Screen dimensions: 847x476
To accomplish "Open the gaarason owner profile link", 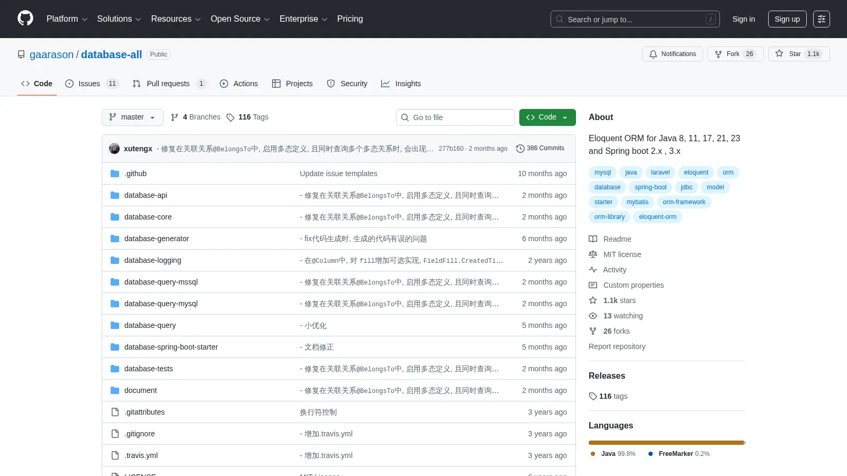I will (52, 54).
